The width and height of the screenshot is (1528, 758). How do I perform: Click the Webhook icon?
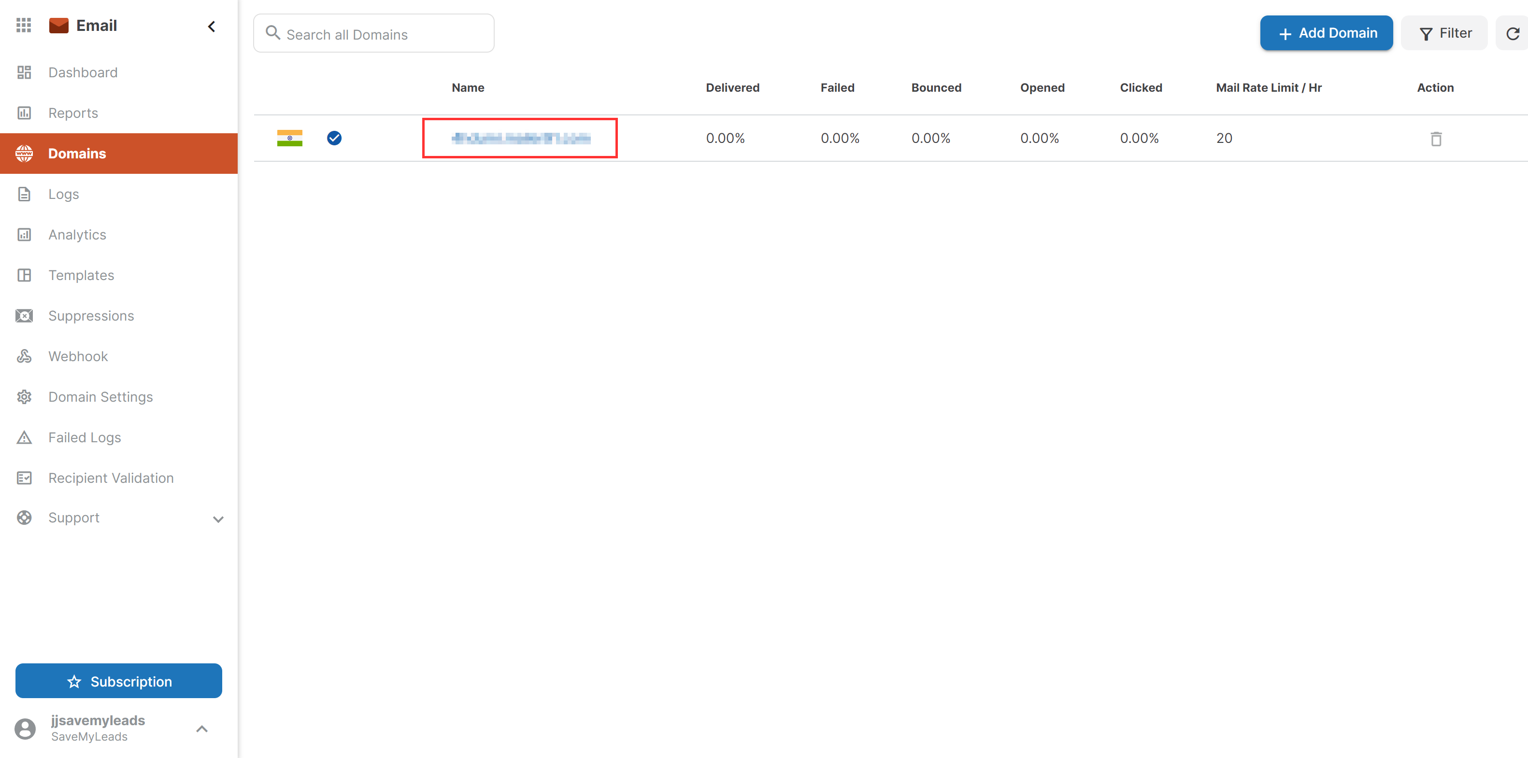[x=24, y=356]
